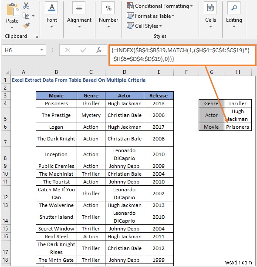The image size is (257, 267).
Task: Open the Editing magnifier group
Action: pyautogui.click(x=234, y=8)
